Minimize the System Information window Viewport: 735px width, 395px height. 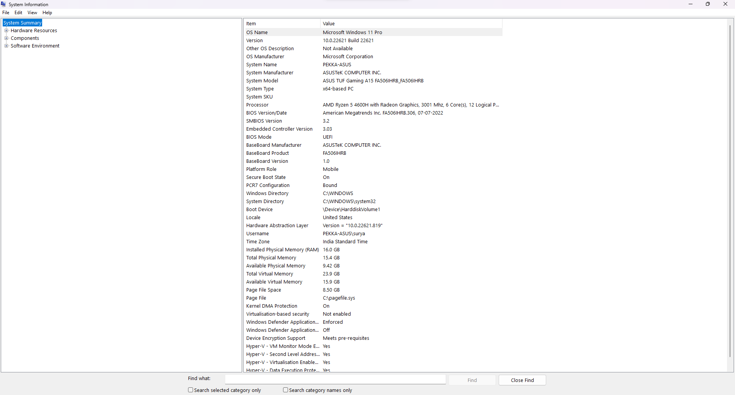[691, 4]
